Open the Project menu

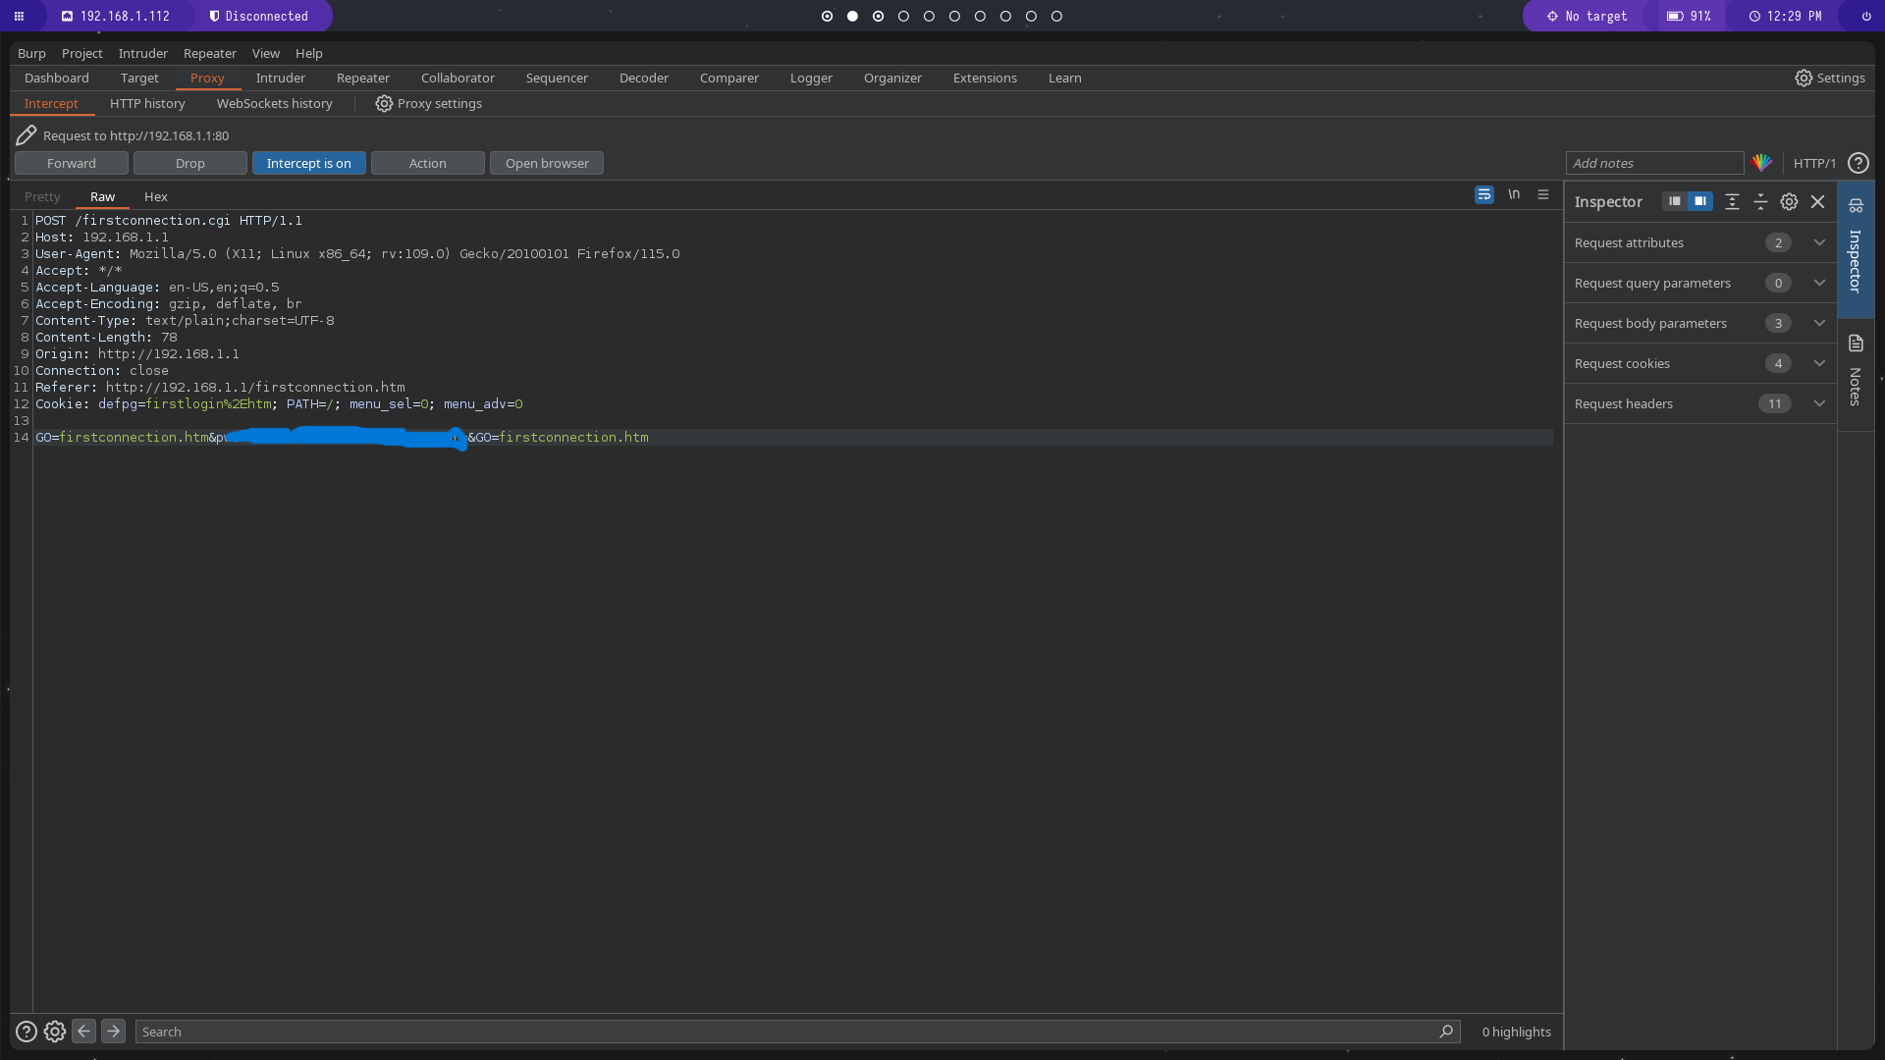click(81, 53)
